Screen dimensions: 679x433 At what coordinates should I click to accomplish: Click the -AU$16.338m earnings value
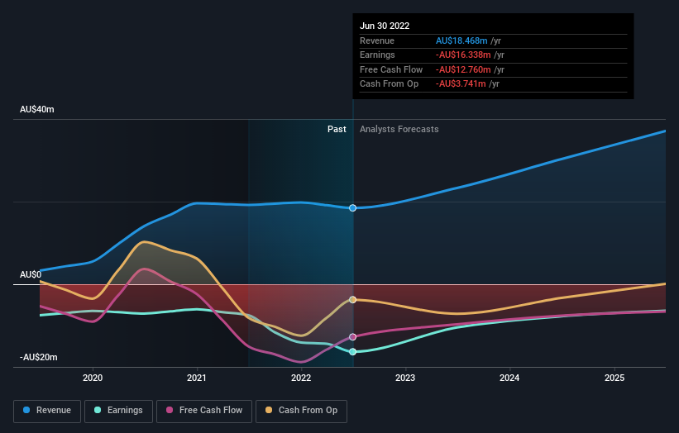[463, 55]
